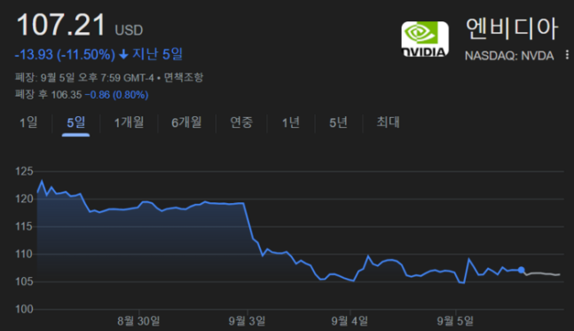Click the 8월 30일 date axis label
Screen dimensions: 574x331
[138, 321]
